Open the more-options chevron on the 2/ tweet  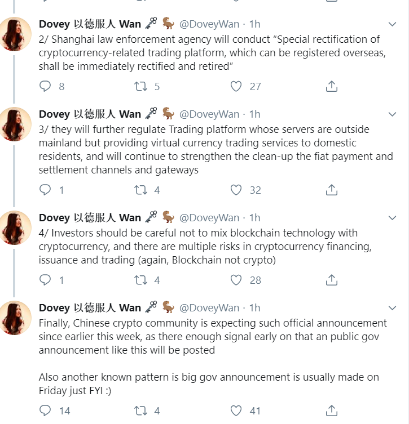(x=392, y=24)
